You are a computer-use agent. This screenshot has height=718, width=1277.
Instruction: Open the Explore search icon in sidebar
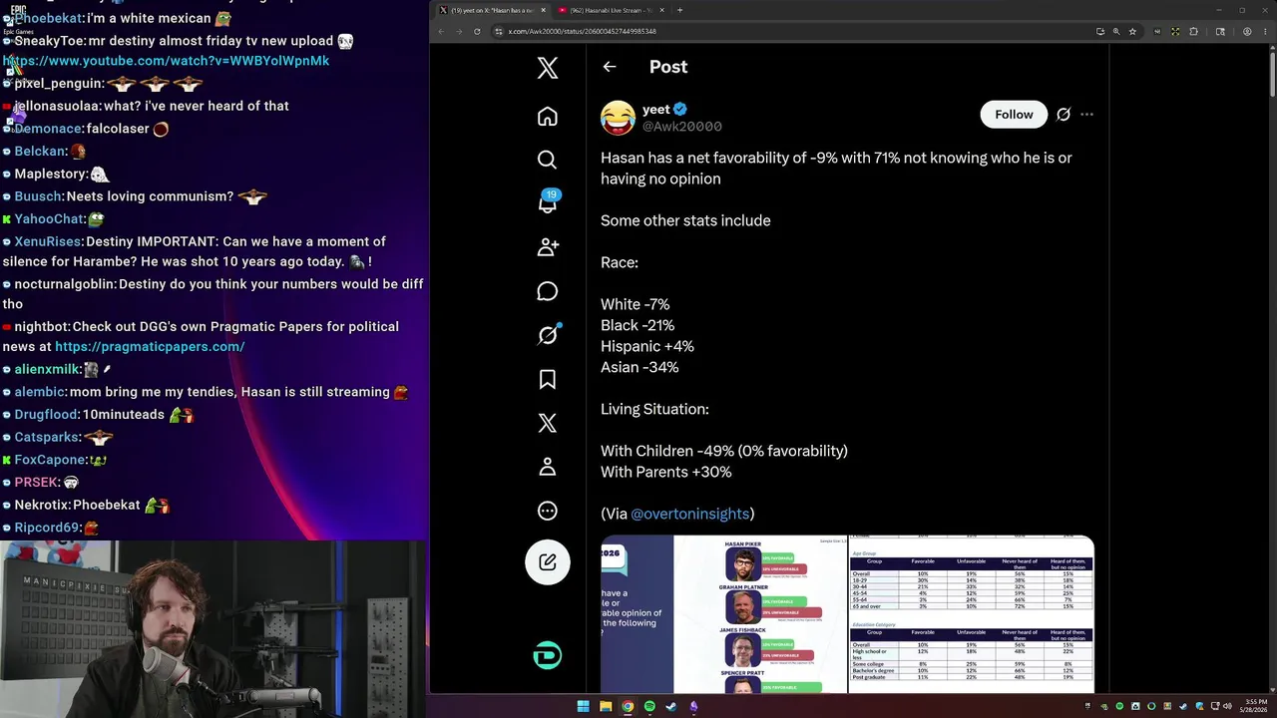548,160
